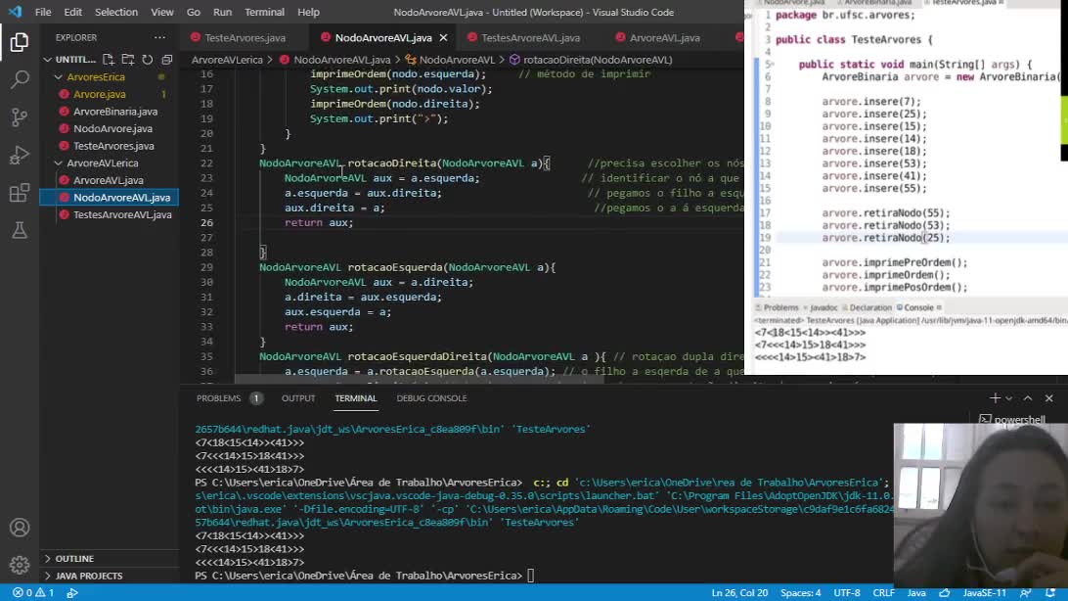
Task: Show the OUTPUT panel tab
Action: click(x=298, y=398)
